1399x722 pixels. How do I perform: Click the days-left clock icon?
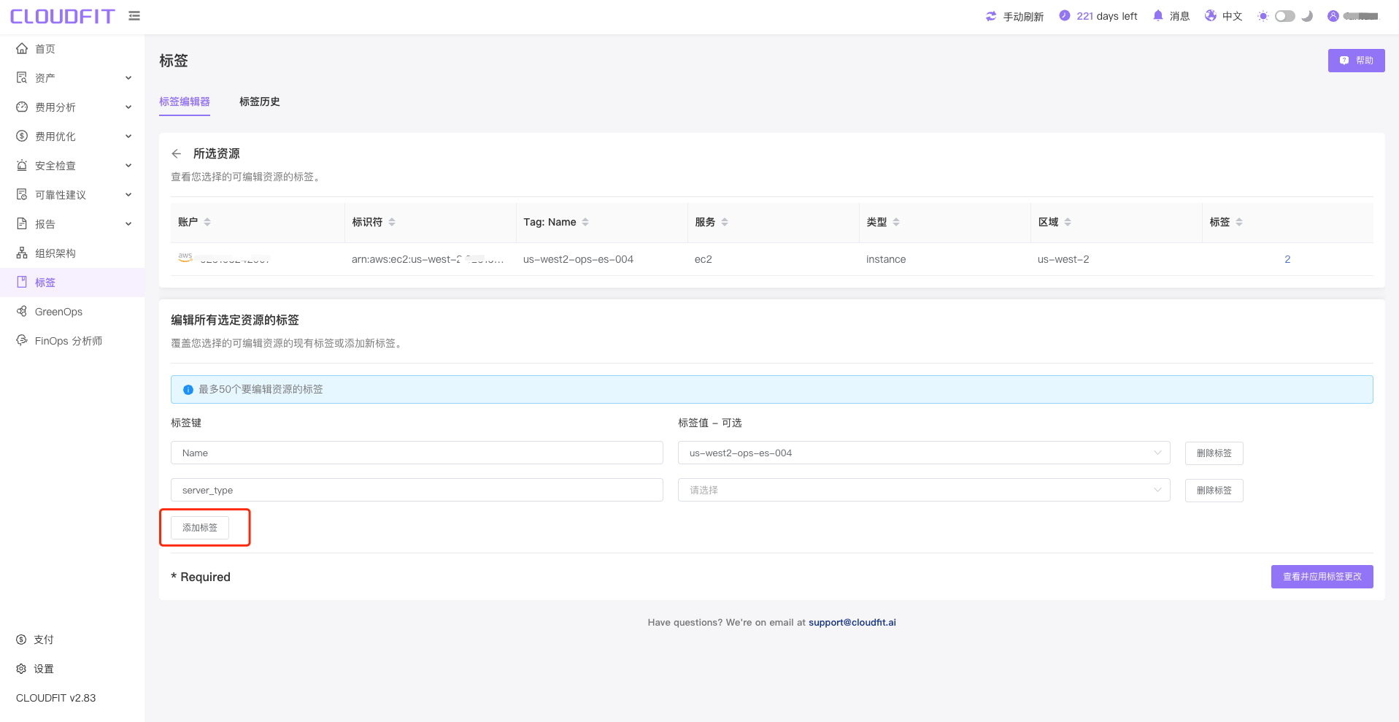pos(1065,15)
